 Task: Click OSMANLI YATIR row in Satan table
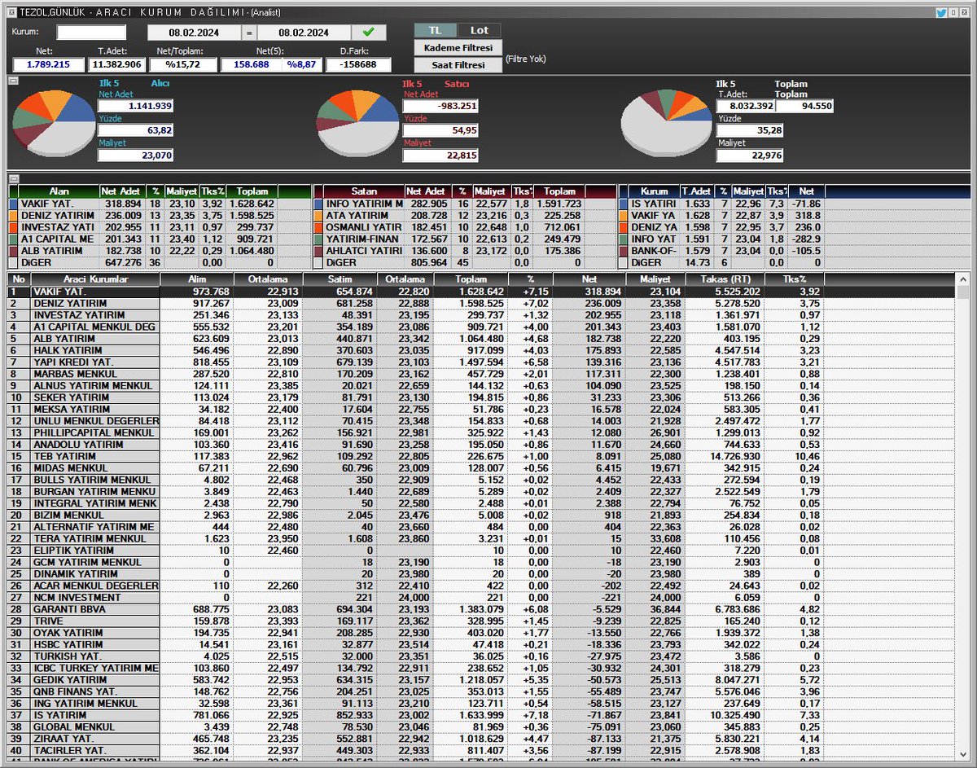(x=464, y=227)
